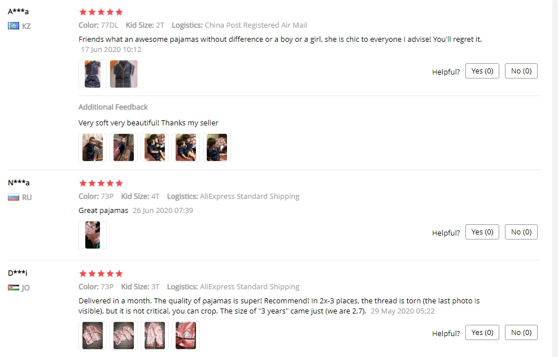Screen dimensions: 558x357
Task: Click No (0) on D***i's review
Action: pyautogui.click(x=521, y=333)
